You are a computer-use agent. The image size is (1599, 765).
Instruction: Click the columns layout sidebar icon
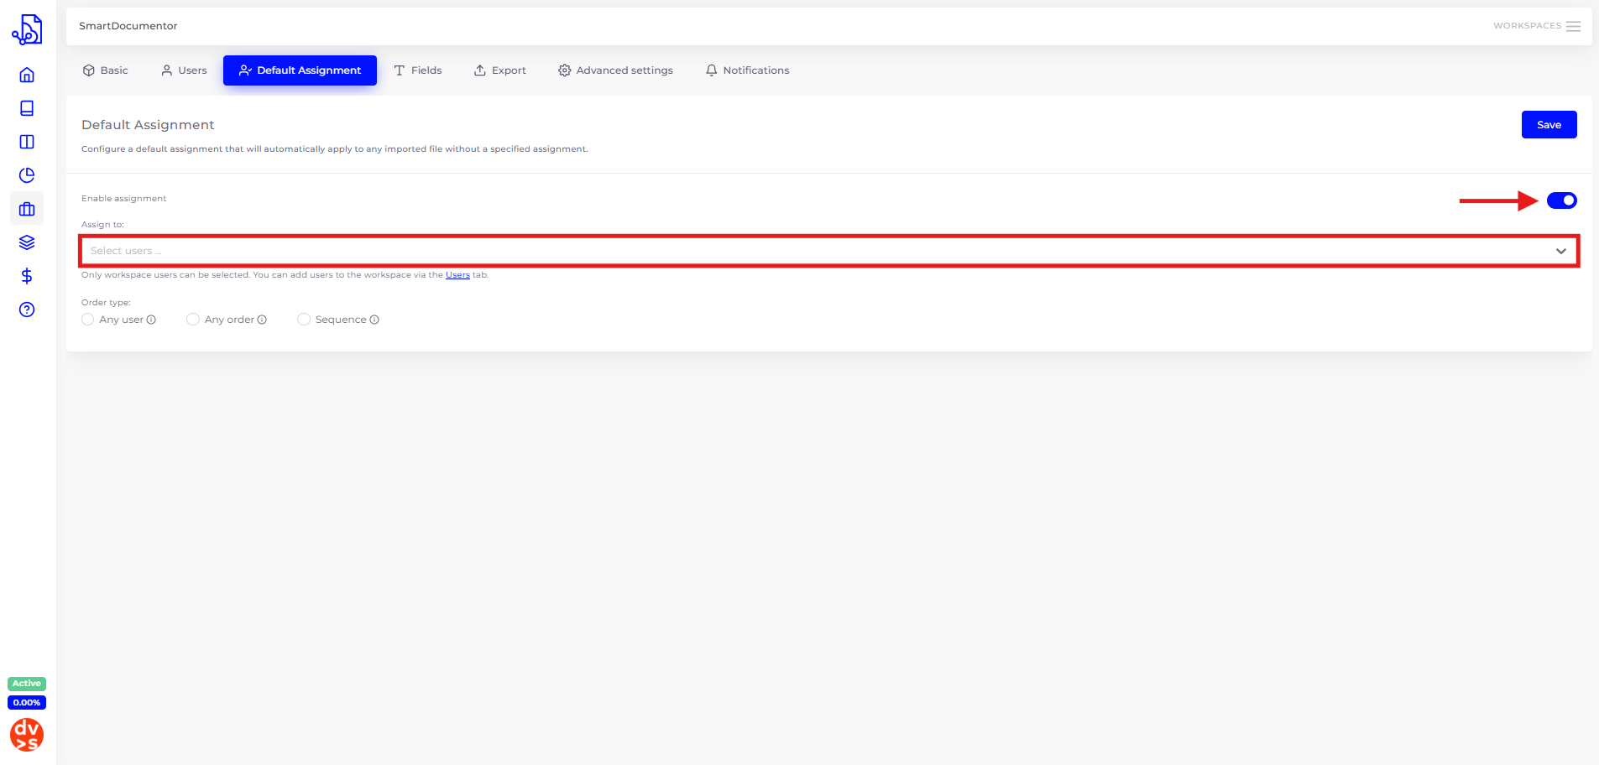27,142
